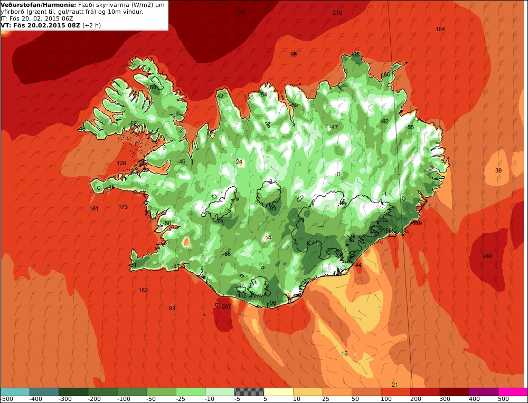Click the 144 value off the southeast coast
528x403 pixels.
click(356, 265)
